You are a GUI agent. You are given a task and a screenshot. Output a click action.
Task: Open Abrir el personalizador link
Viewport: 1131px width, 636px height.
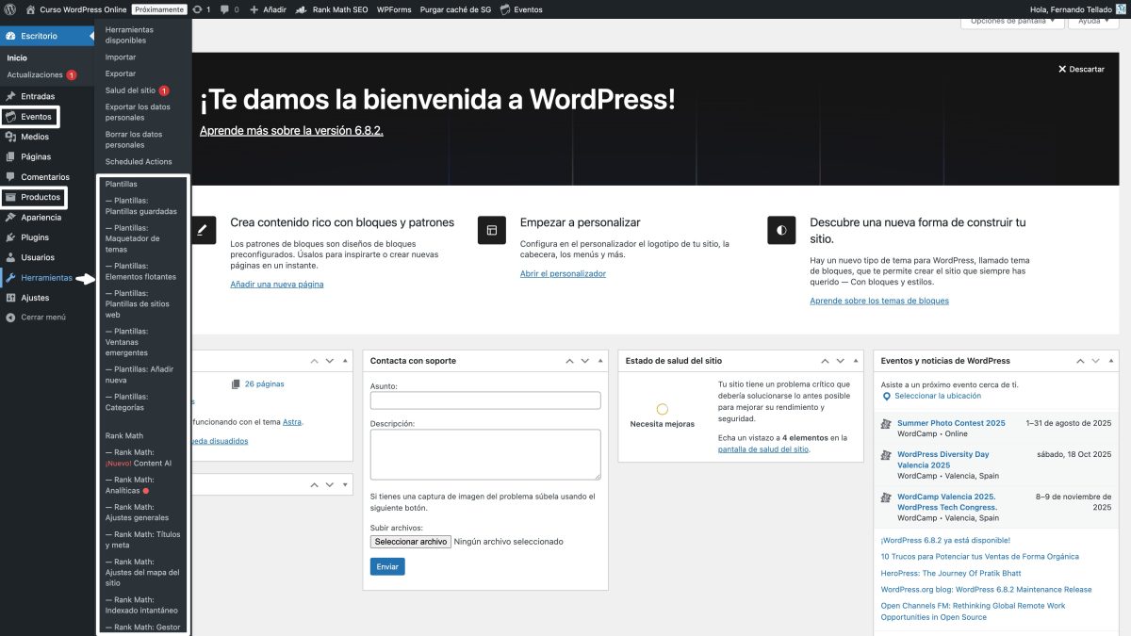[562, 273]
